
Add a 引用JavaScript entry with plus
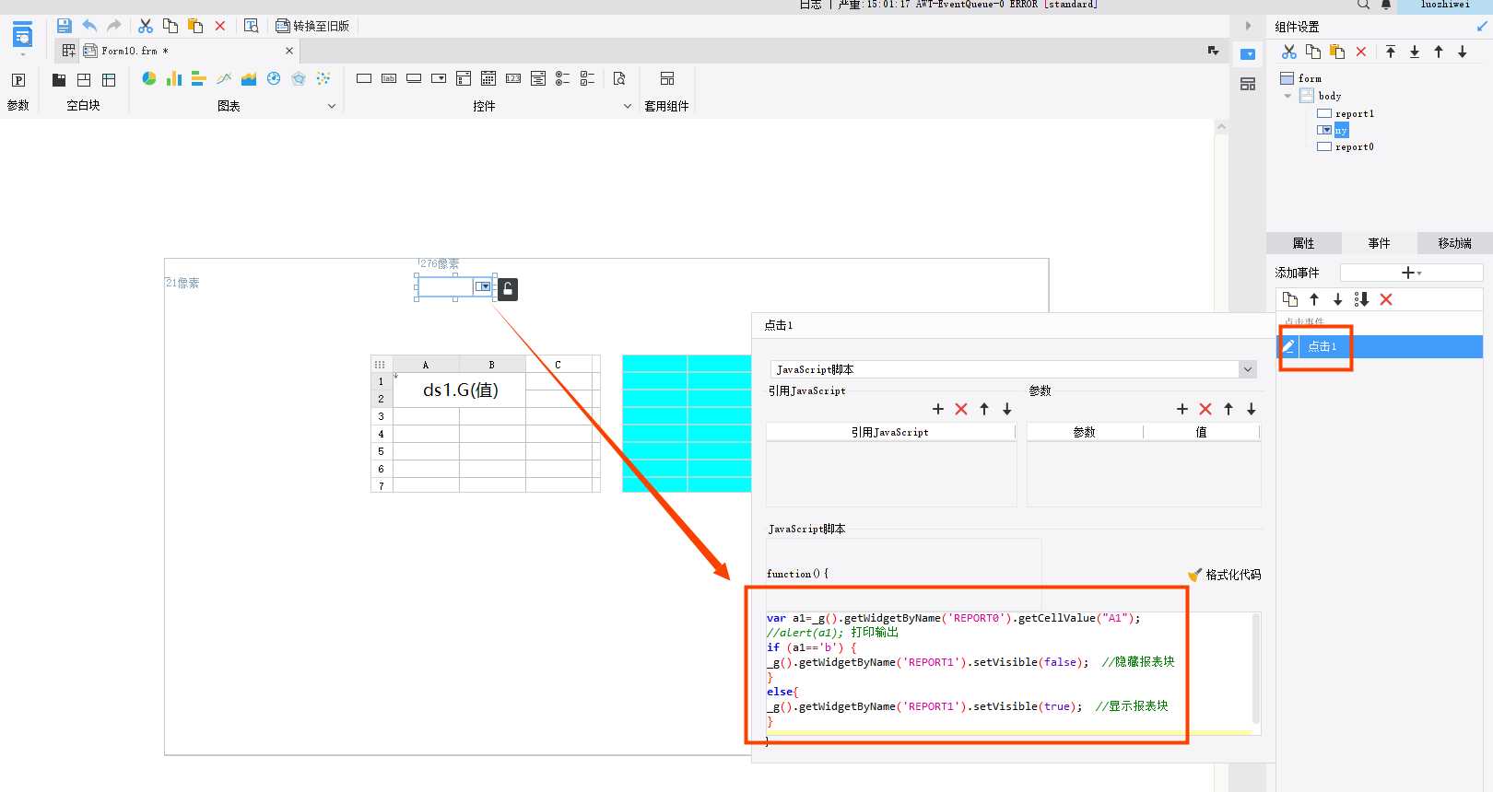938,409
